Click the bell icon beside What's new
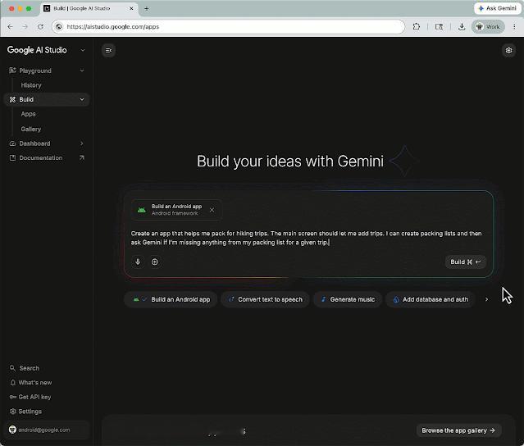Image resolution: width=524 pixels, height=446 pixels. click(x=12, y=383)
